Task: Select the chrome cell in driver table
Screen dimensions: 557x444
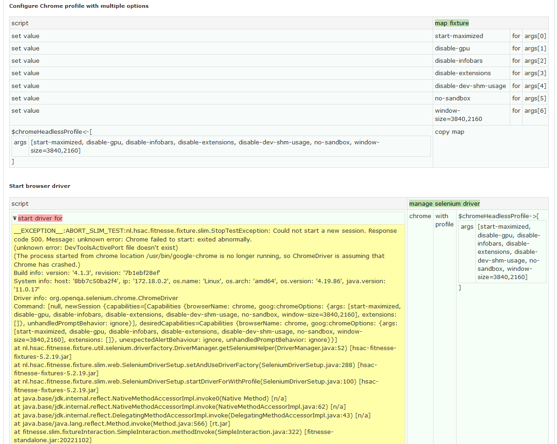Action: (420, 216)
